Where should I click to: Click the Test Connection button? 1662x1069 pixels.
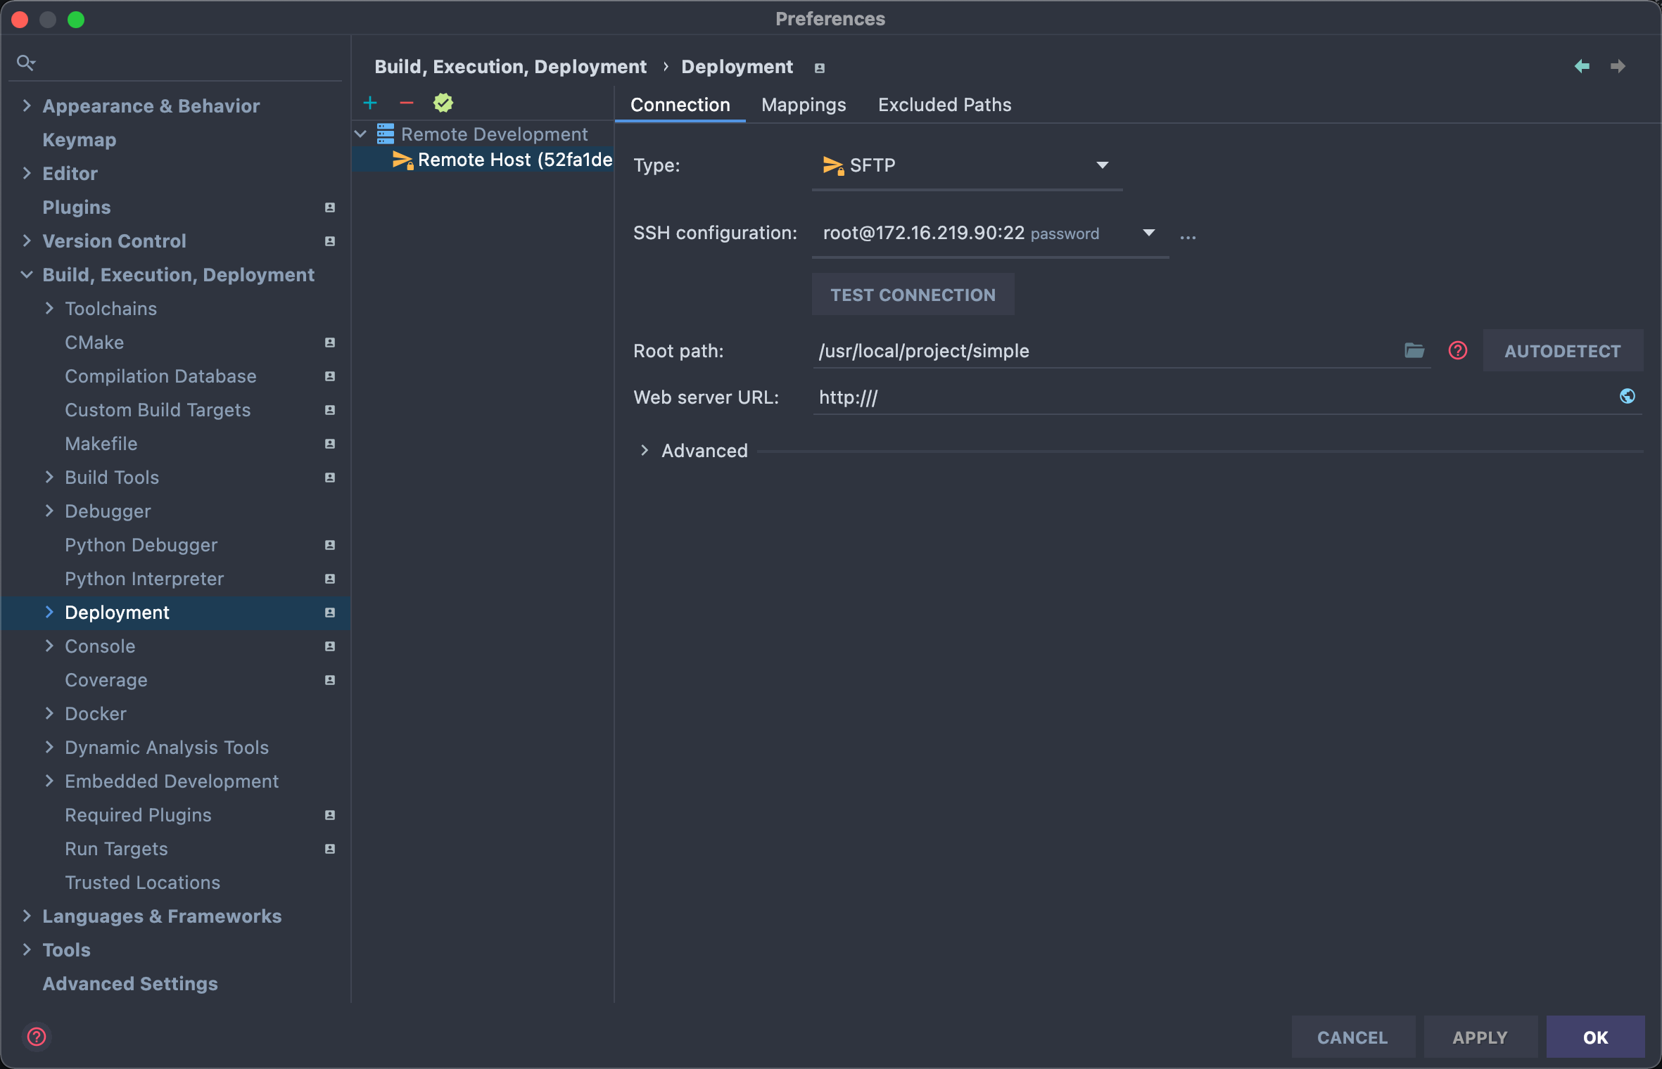coord(913,295)
